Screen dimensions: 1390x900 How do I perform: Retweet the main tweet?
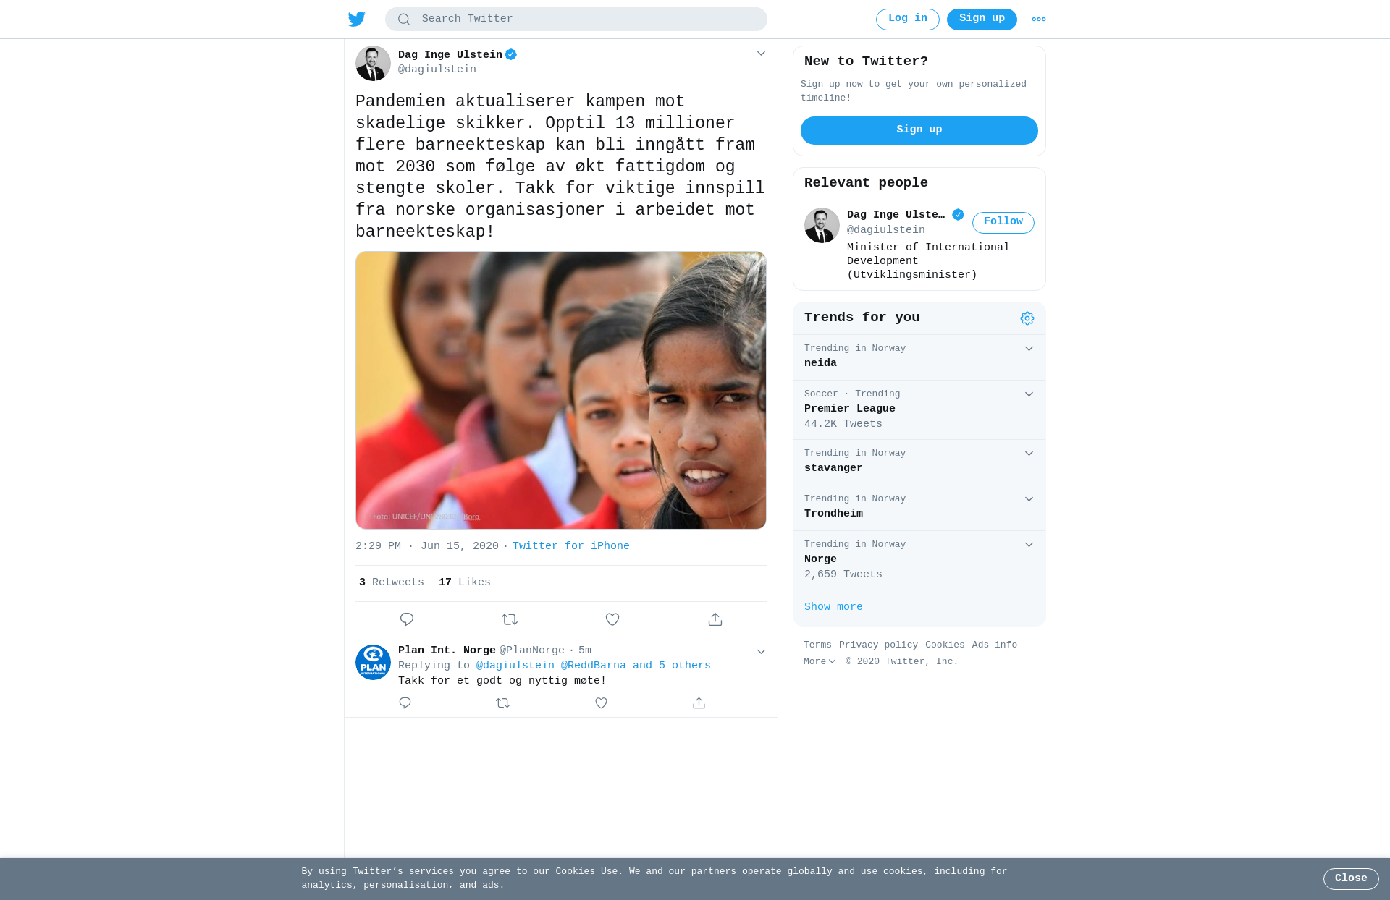click(510, 619)
